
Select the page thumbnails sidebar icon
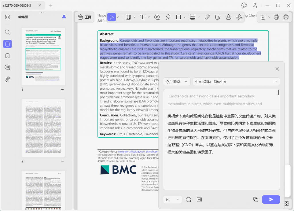7,44
